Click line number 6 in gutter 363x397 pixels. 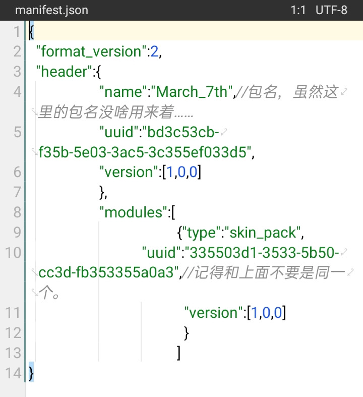[17, 172]
